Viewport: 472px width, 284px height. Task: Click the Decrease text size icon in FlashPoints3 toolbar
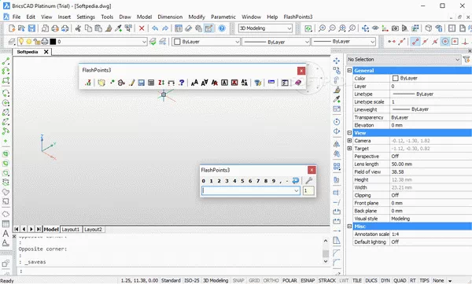point(205,83)
